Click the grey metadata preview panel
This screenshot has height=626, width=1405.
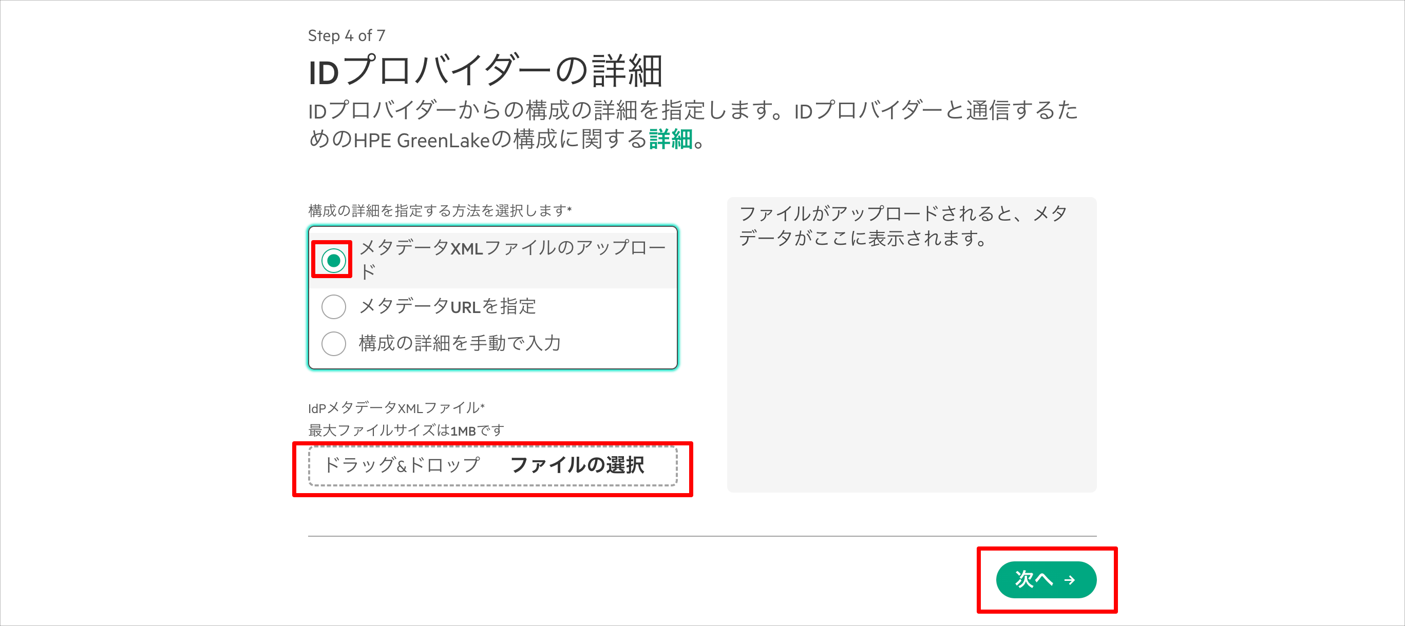(912, 345)
